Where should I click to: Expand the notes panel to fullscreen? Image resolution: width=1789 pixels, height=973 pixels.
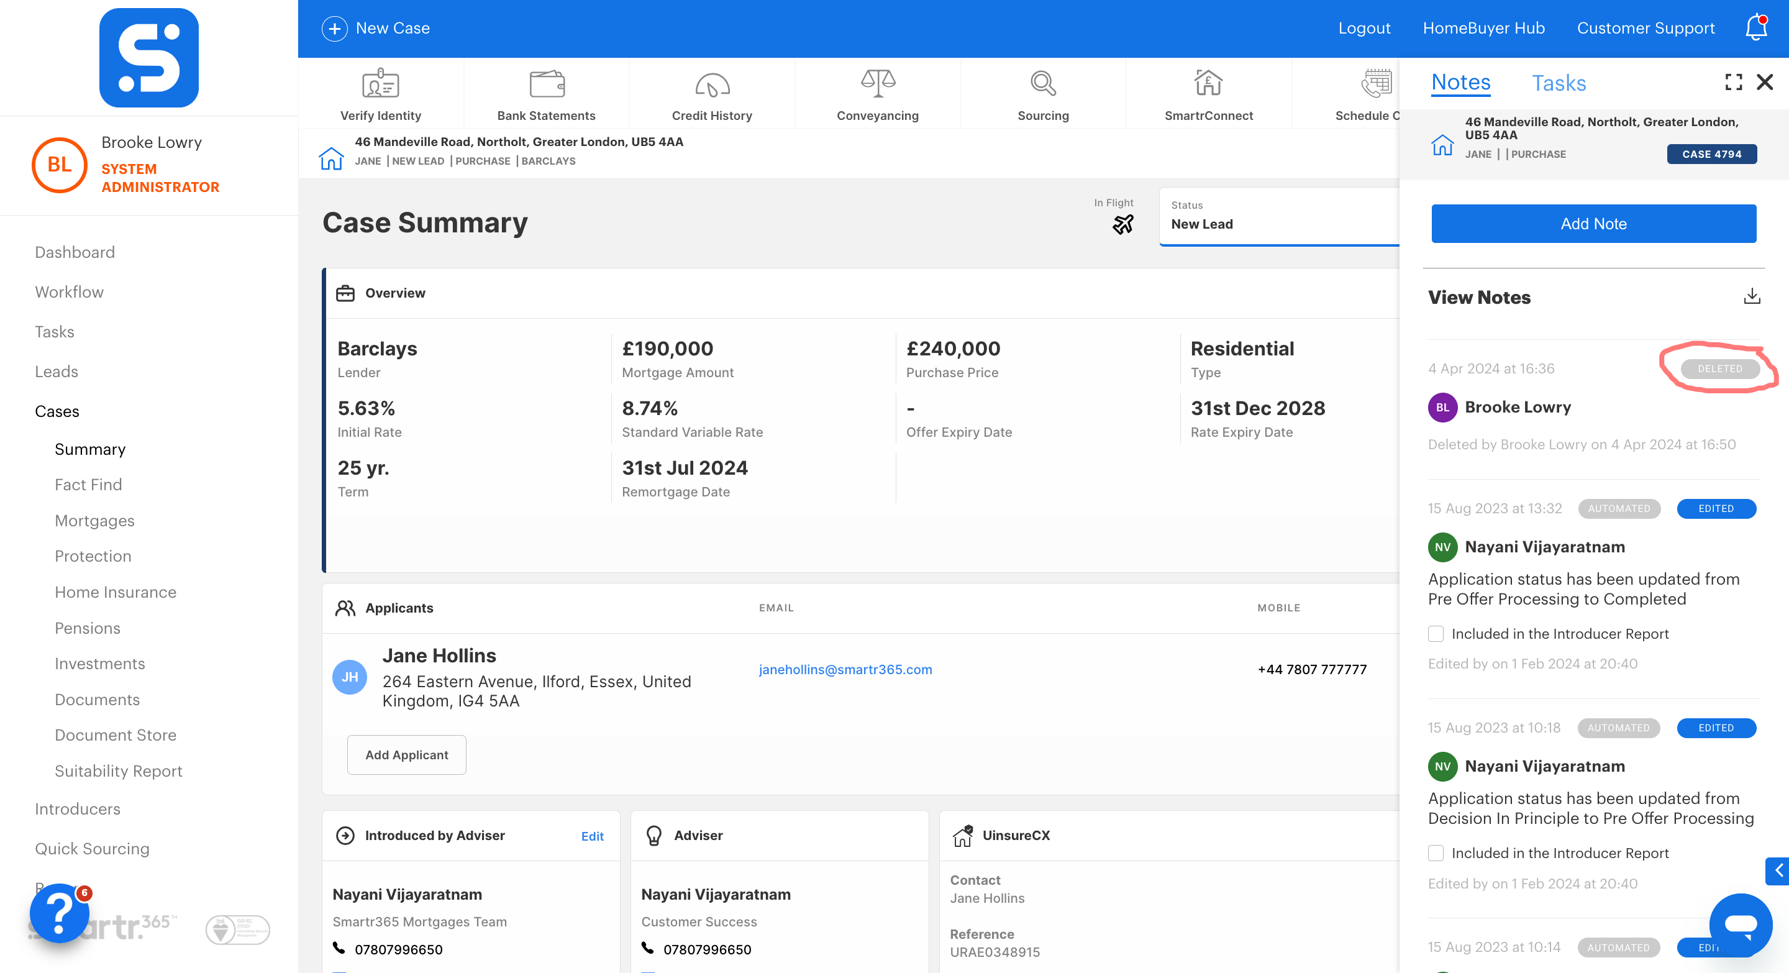coord(1734,82)
